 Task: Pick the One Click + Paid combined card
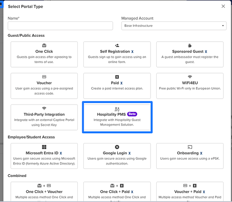pos(117,191)
